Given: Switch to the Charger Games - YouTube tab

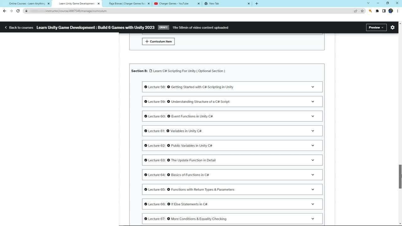Looking at the screenshot, I should click(177, 3).
